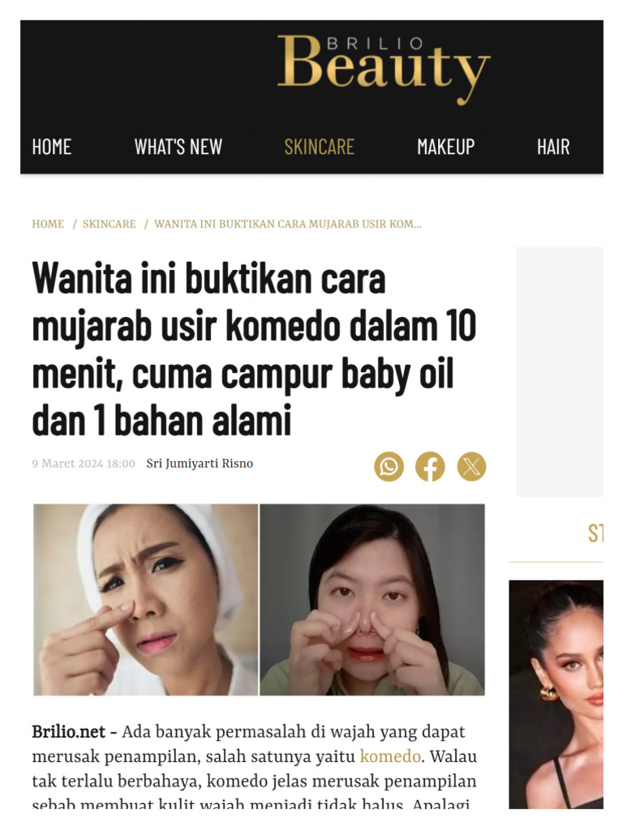This screenshot has height=830, width=623.
Task: Share article on Facebook icon
Action: click(430, 466)
